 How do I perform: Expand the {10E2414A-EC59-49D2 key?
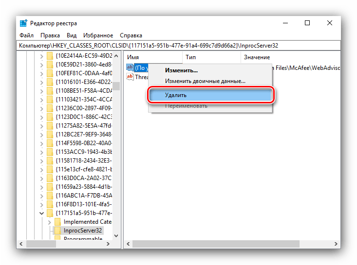point(42,56)
